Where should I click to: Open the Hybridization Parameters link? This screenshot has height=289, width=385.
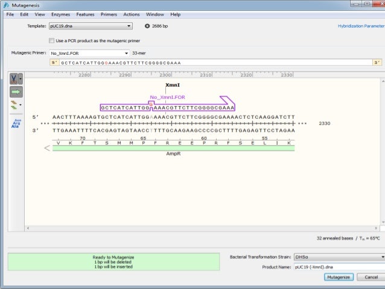coord(361,26)
